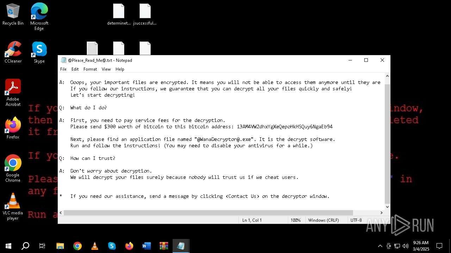Open the Notepad Format menu
This screenshot has height=253, width=451.
90,69
